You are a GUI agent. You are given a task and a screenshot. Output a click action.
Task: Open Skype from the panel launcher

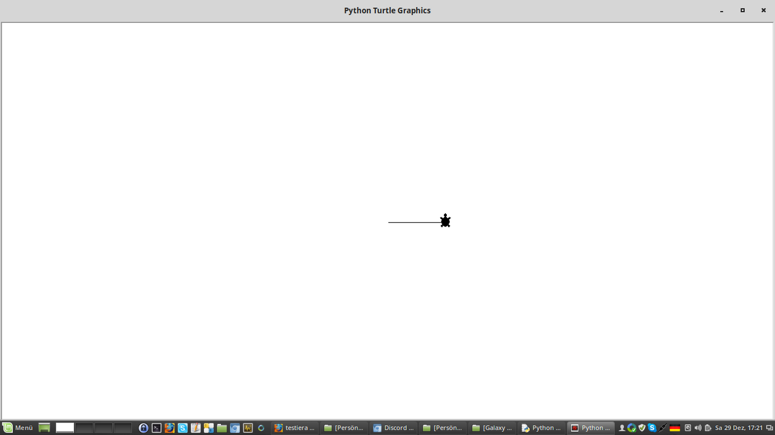182,428
